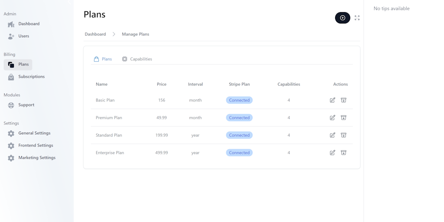The image size is (444, 222).
Task: Click Connected badge for Basic Plan
Action: (x=239, y=100)
